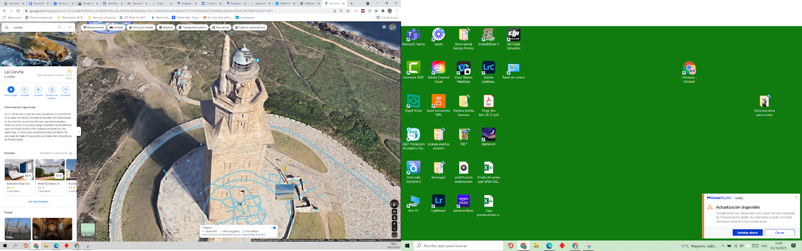
Task: Open Adobe Lightroom Classic LrC icon
Action: pos(489,71)
